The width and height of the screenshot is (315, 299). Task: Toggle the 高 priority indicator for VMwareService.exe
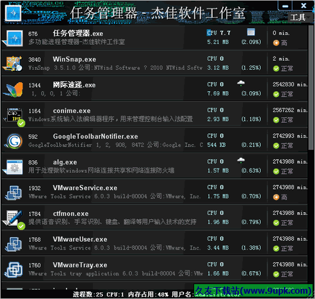coord(280,197)
